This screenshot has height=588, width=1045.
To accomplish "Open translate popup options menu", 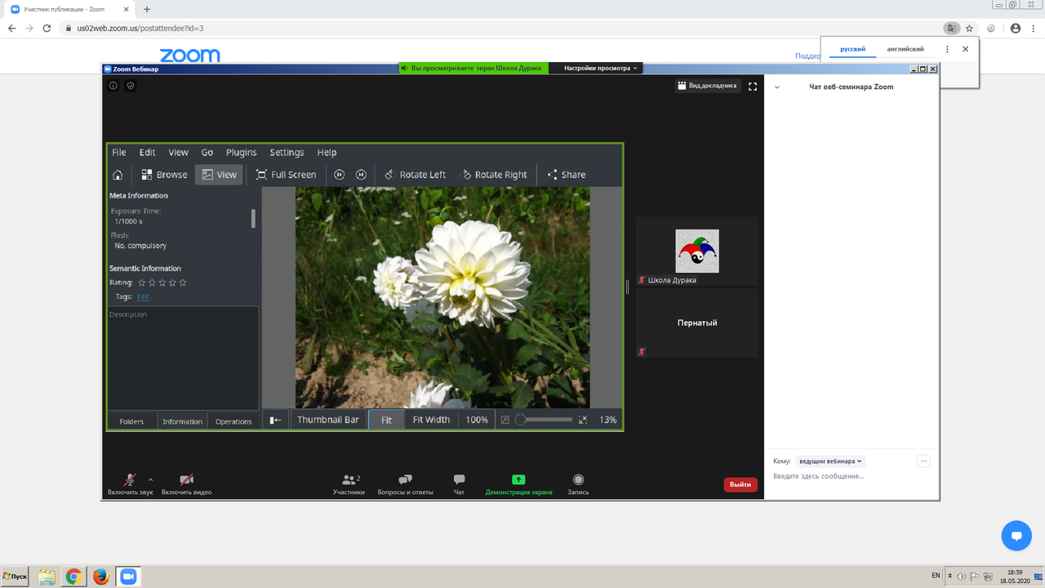I will coord(947,49).
